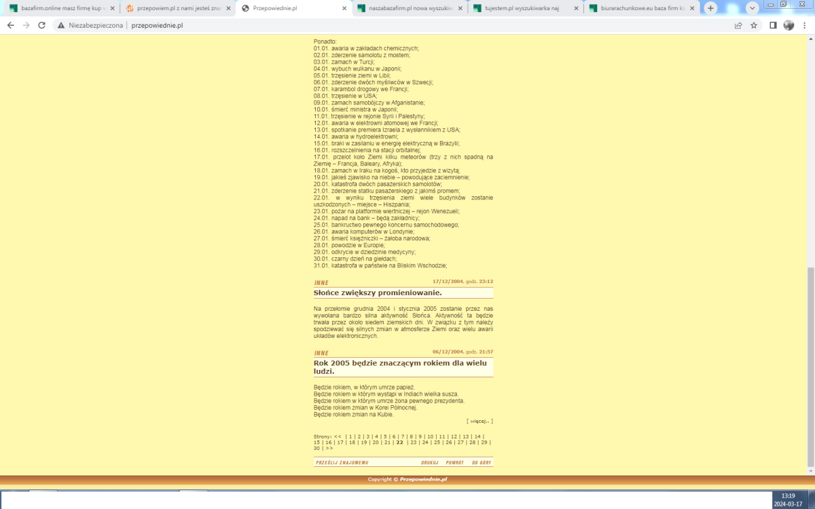Click the 'Drukuj' print link
Viewport: 815px width, 509px height.
[429, 462]
